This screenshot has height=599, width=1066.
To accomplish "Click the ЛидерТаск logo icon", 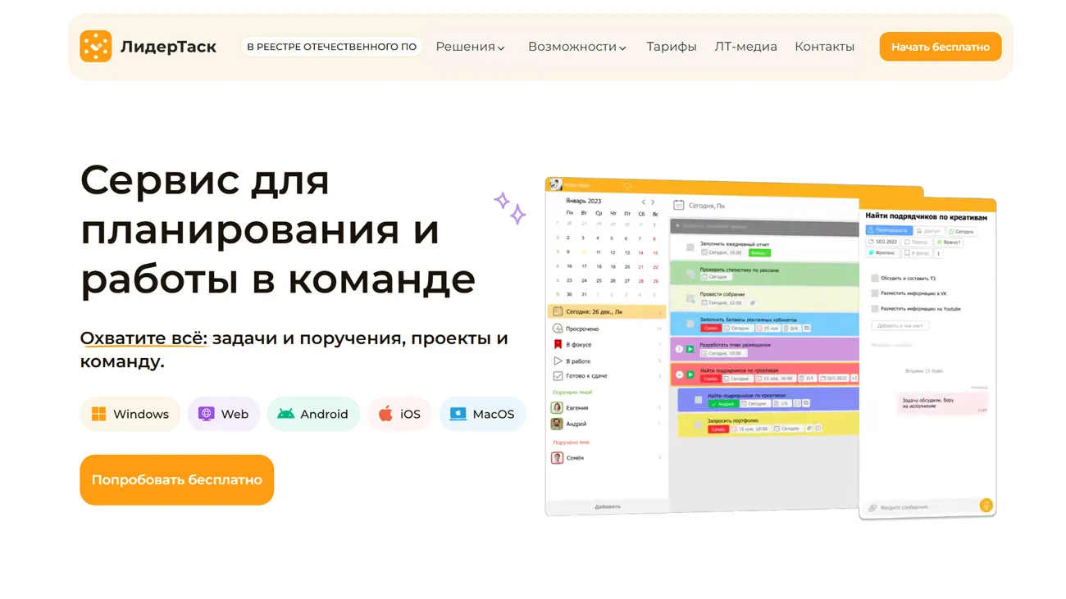I will pos(98,46).
